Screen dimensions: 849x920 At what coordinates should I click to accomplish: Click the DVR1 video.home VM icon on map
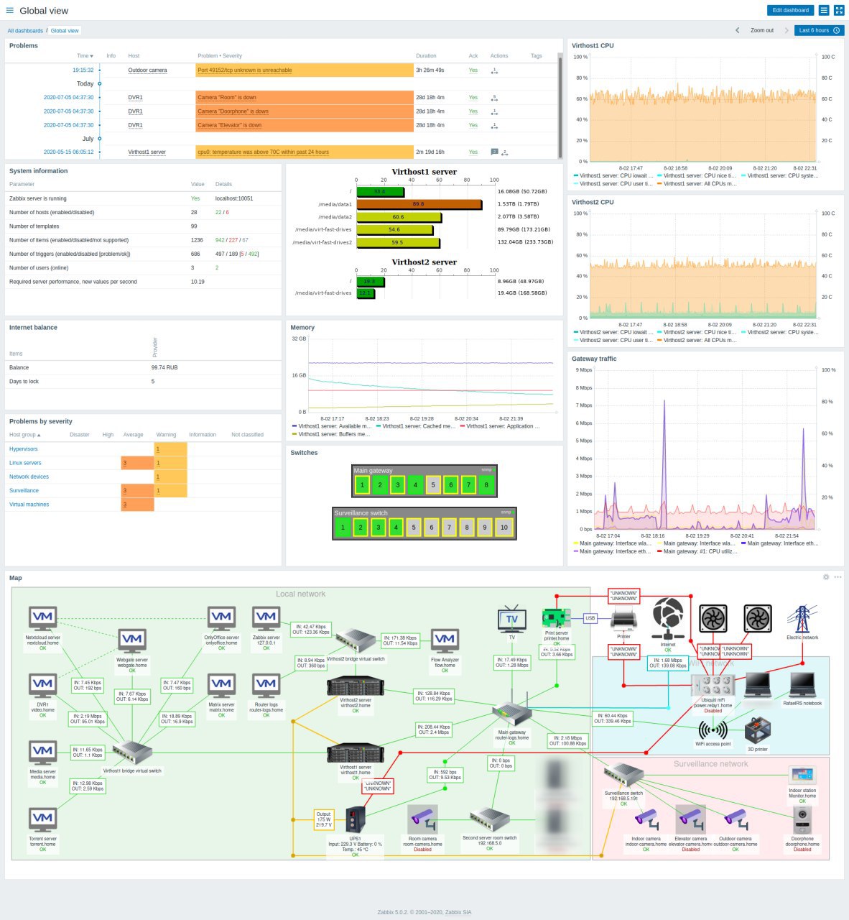[x=43, y=686]
